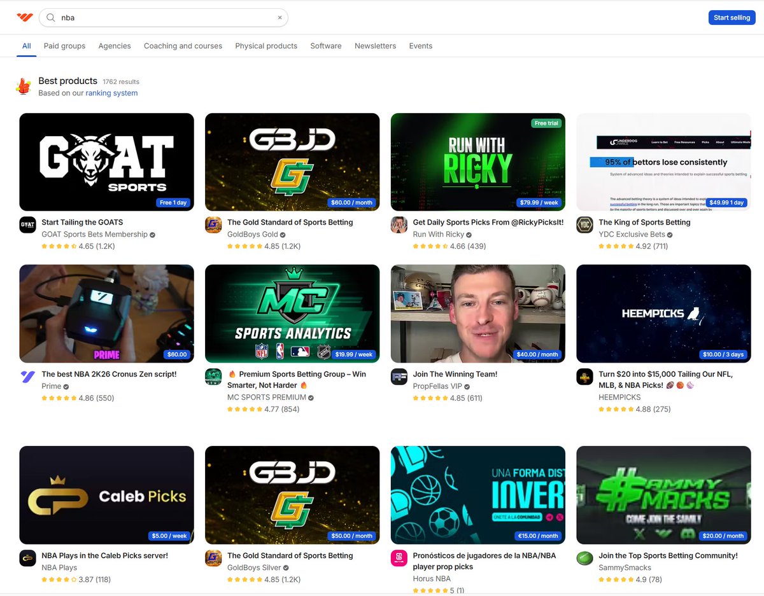764x596 pixels.
Task: Click the Start selling button
Action: [732, 18]
